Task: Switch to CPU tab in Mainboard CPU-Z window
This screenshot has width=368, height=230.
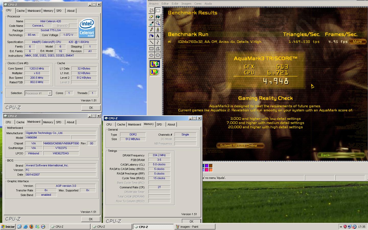Action: pyautogui.click(x=8, y=122)
